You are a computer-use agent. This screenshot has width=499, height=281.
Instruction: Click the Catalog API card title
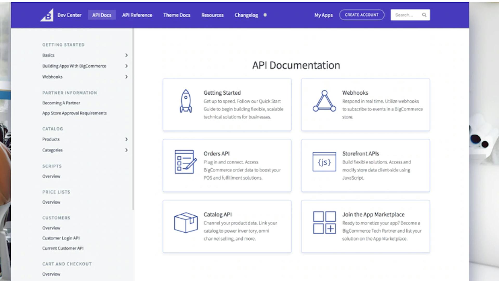[218, 214]
